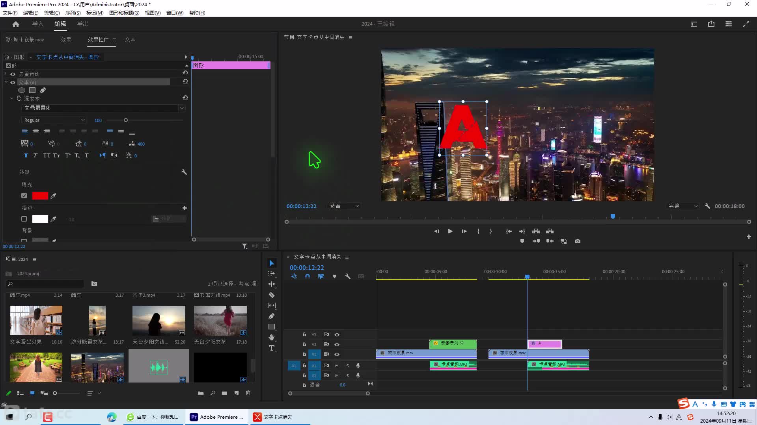This screenshot has width=757, height=425.
Task: Create new bin in Project panel
Action: [x=224, y=393]
